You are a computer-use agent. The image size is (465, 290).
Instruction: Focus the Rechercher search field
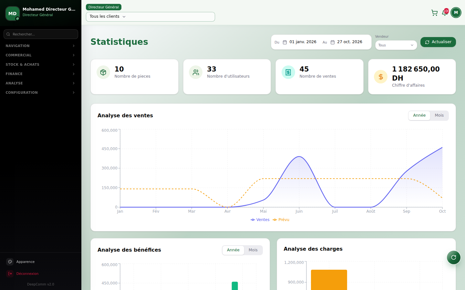tap(41, 34)
